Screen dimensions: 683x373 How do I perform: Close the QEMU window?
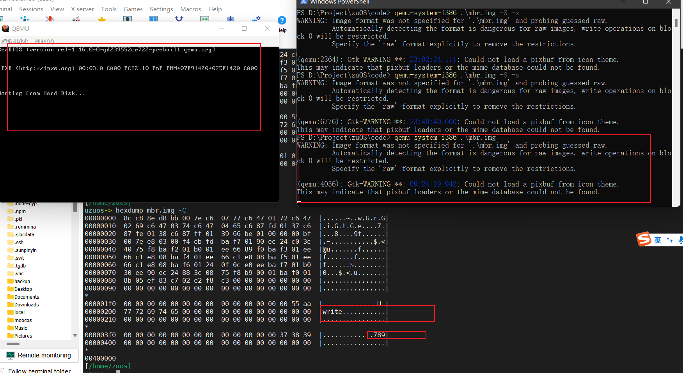(x=267, y=28)
